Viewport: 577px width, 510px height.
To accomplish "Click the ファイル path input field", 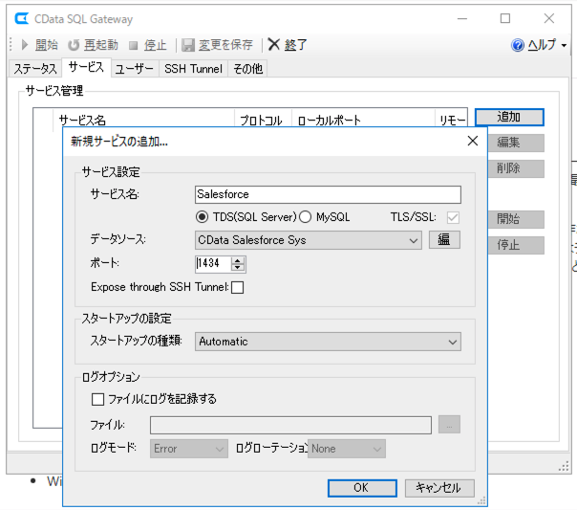I will (x=290, y=425).
